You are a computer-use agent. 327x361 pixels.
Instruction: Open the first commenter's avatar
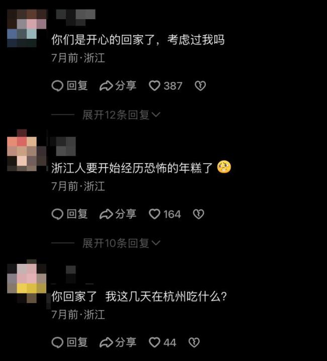[x=27, y=28]
